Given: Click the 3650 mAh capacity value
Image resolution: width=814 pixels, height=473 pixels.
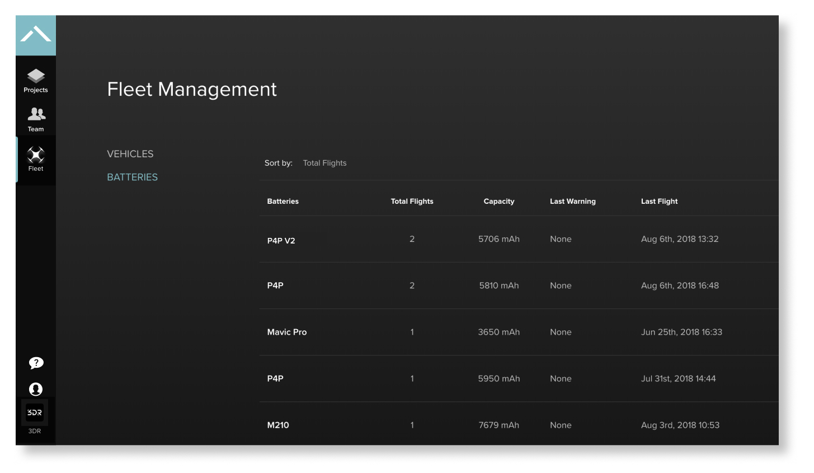Looking at the screenshot, I should click(x=499, y=332).
